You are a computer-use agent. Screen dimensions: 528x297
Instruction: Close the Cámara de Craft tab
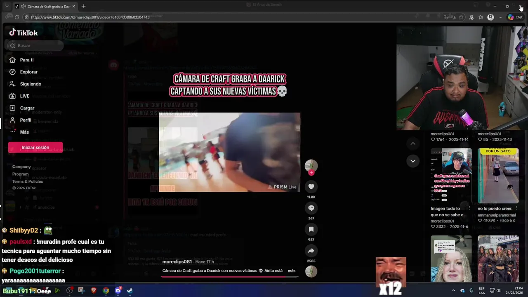74,6
